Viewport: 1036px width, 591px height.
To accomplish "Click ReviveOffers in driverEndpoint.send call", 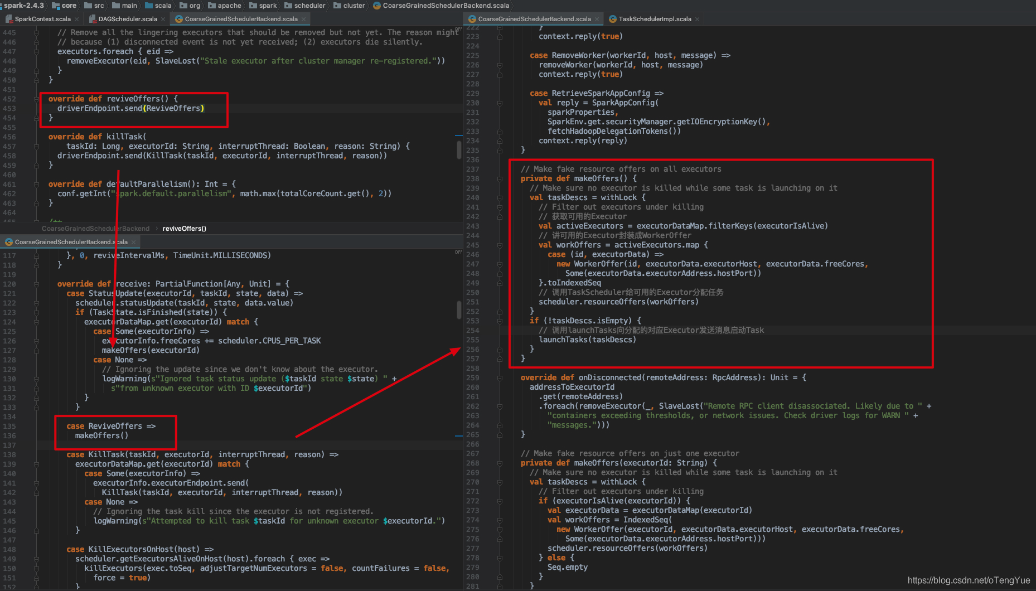I will click(x=175, y=108).
